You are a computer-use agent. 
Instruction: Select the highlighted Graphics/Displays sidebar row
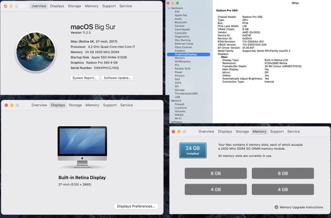(x=188, y=54)
